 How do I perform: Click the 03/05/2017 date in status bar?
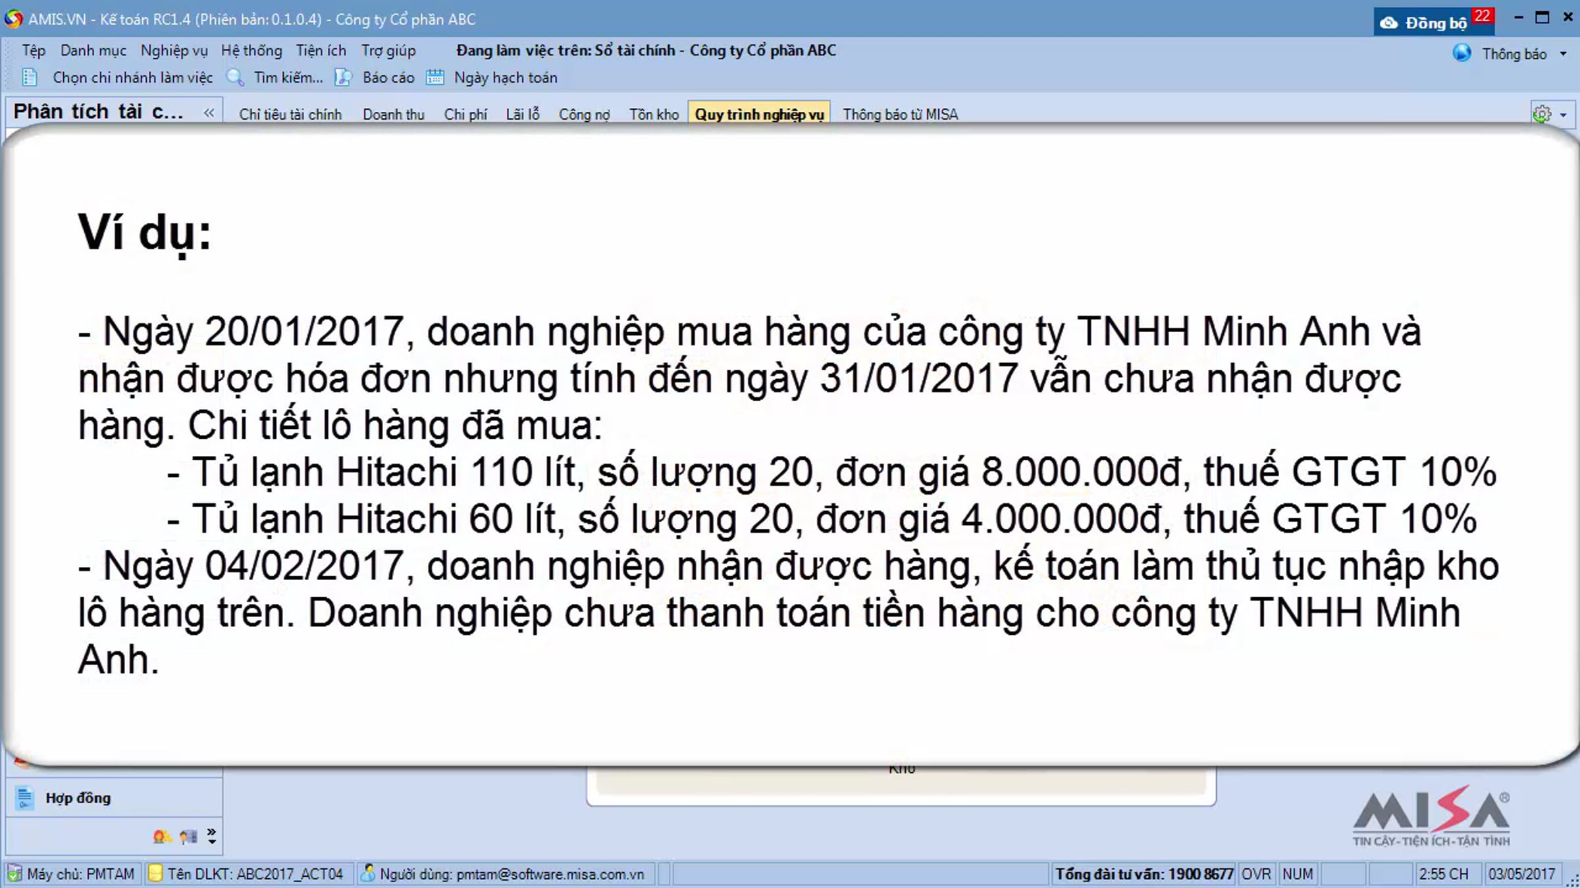click(x=1522, y=874)
